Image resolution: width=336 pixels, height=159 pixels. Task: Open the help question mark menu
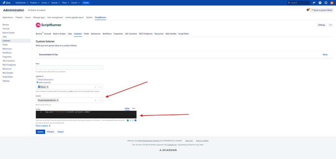coord(320,3)
